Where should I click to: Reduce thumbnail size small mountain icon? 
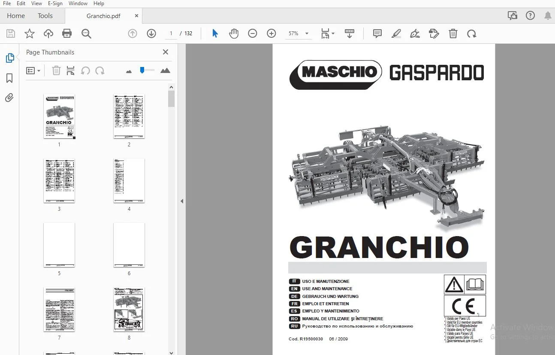129,71
